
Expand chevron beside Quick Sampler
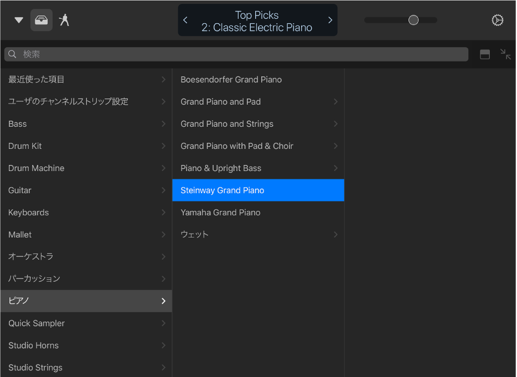point(163,323)
